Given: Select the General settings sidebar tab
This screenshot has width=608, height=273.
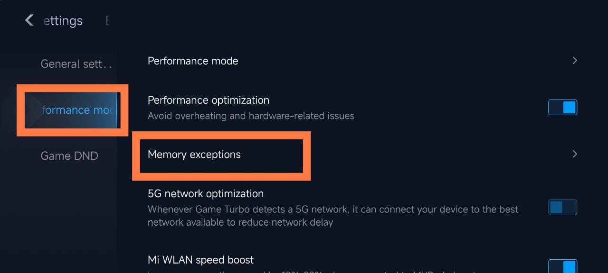Looking at the screenshot, I should pos(76,64).
